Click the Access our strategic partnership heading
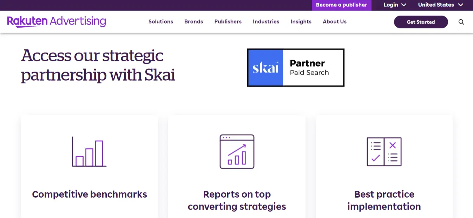The width and height of the screenshot is (473, 218). point(98,65)
